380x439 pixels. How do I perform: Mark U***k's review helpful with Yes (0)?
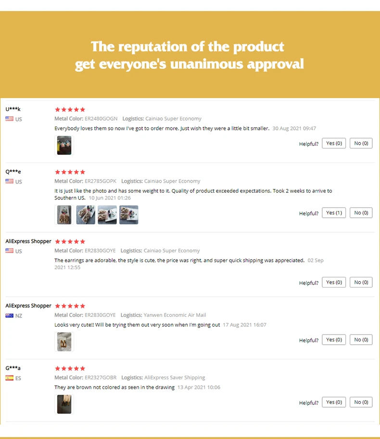[334, 143]
